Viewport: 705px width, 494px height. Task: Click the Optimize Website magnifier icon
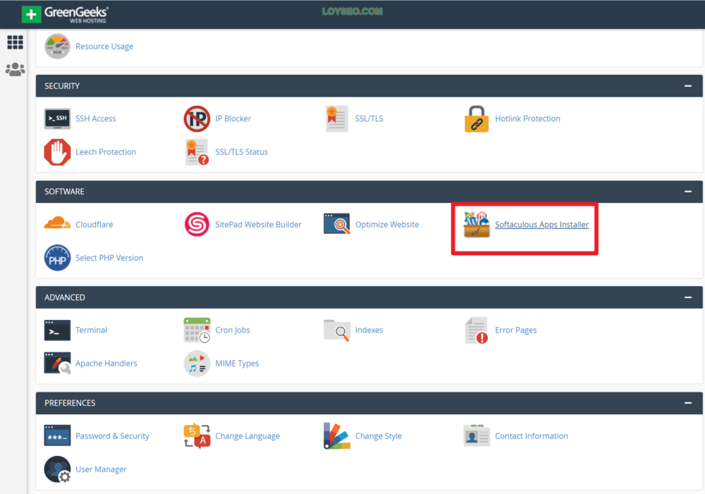coord(337,224)
